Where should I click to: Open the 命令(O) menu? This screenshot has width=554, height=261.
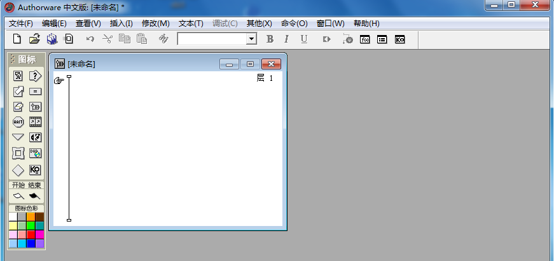(294, 24)
